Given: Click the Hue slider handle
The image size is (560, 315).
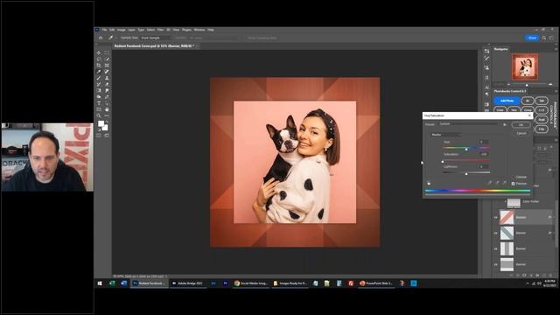Looking at the screenshot, I should [466, 149].
